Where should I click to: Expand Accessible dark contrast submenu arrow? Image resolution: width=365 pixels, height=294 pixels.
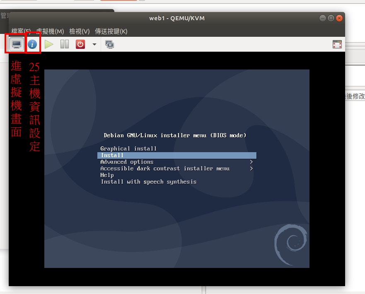click(x=251, y=168)
